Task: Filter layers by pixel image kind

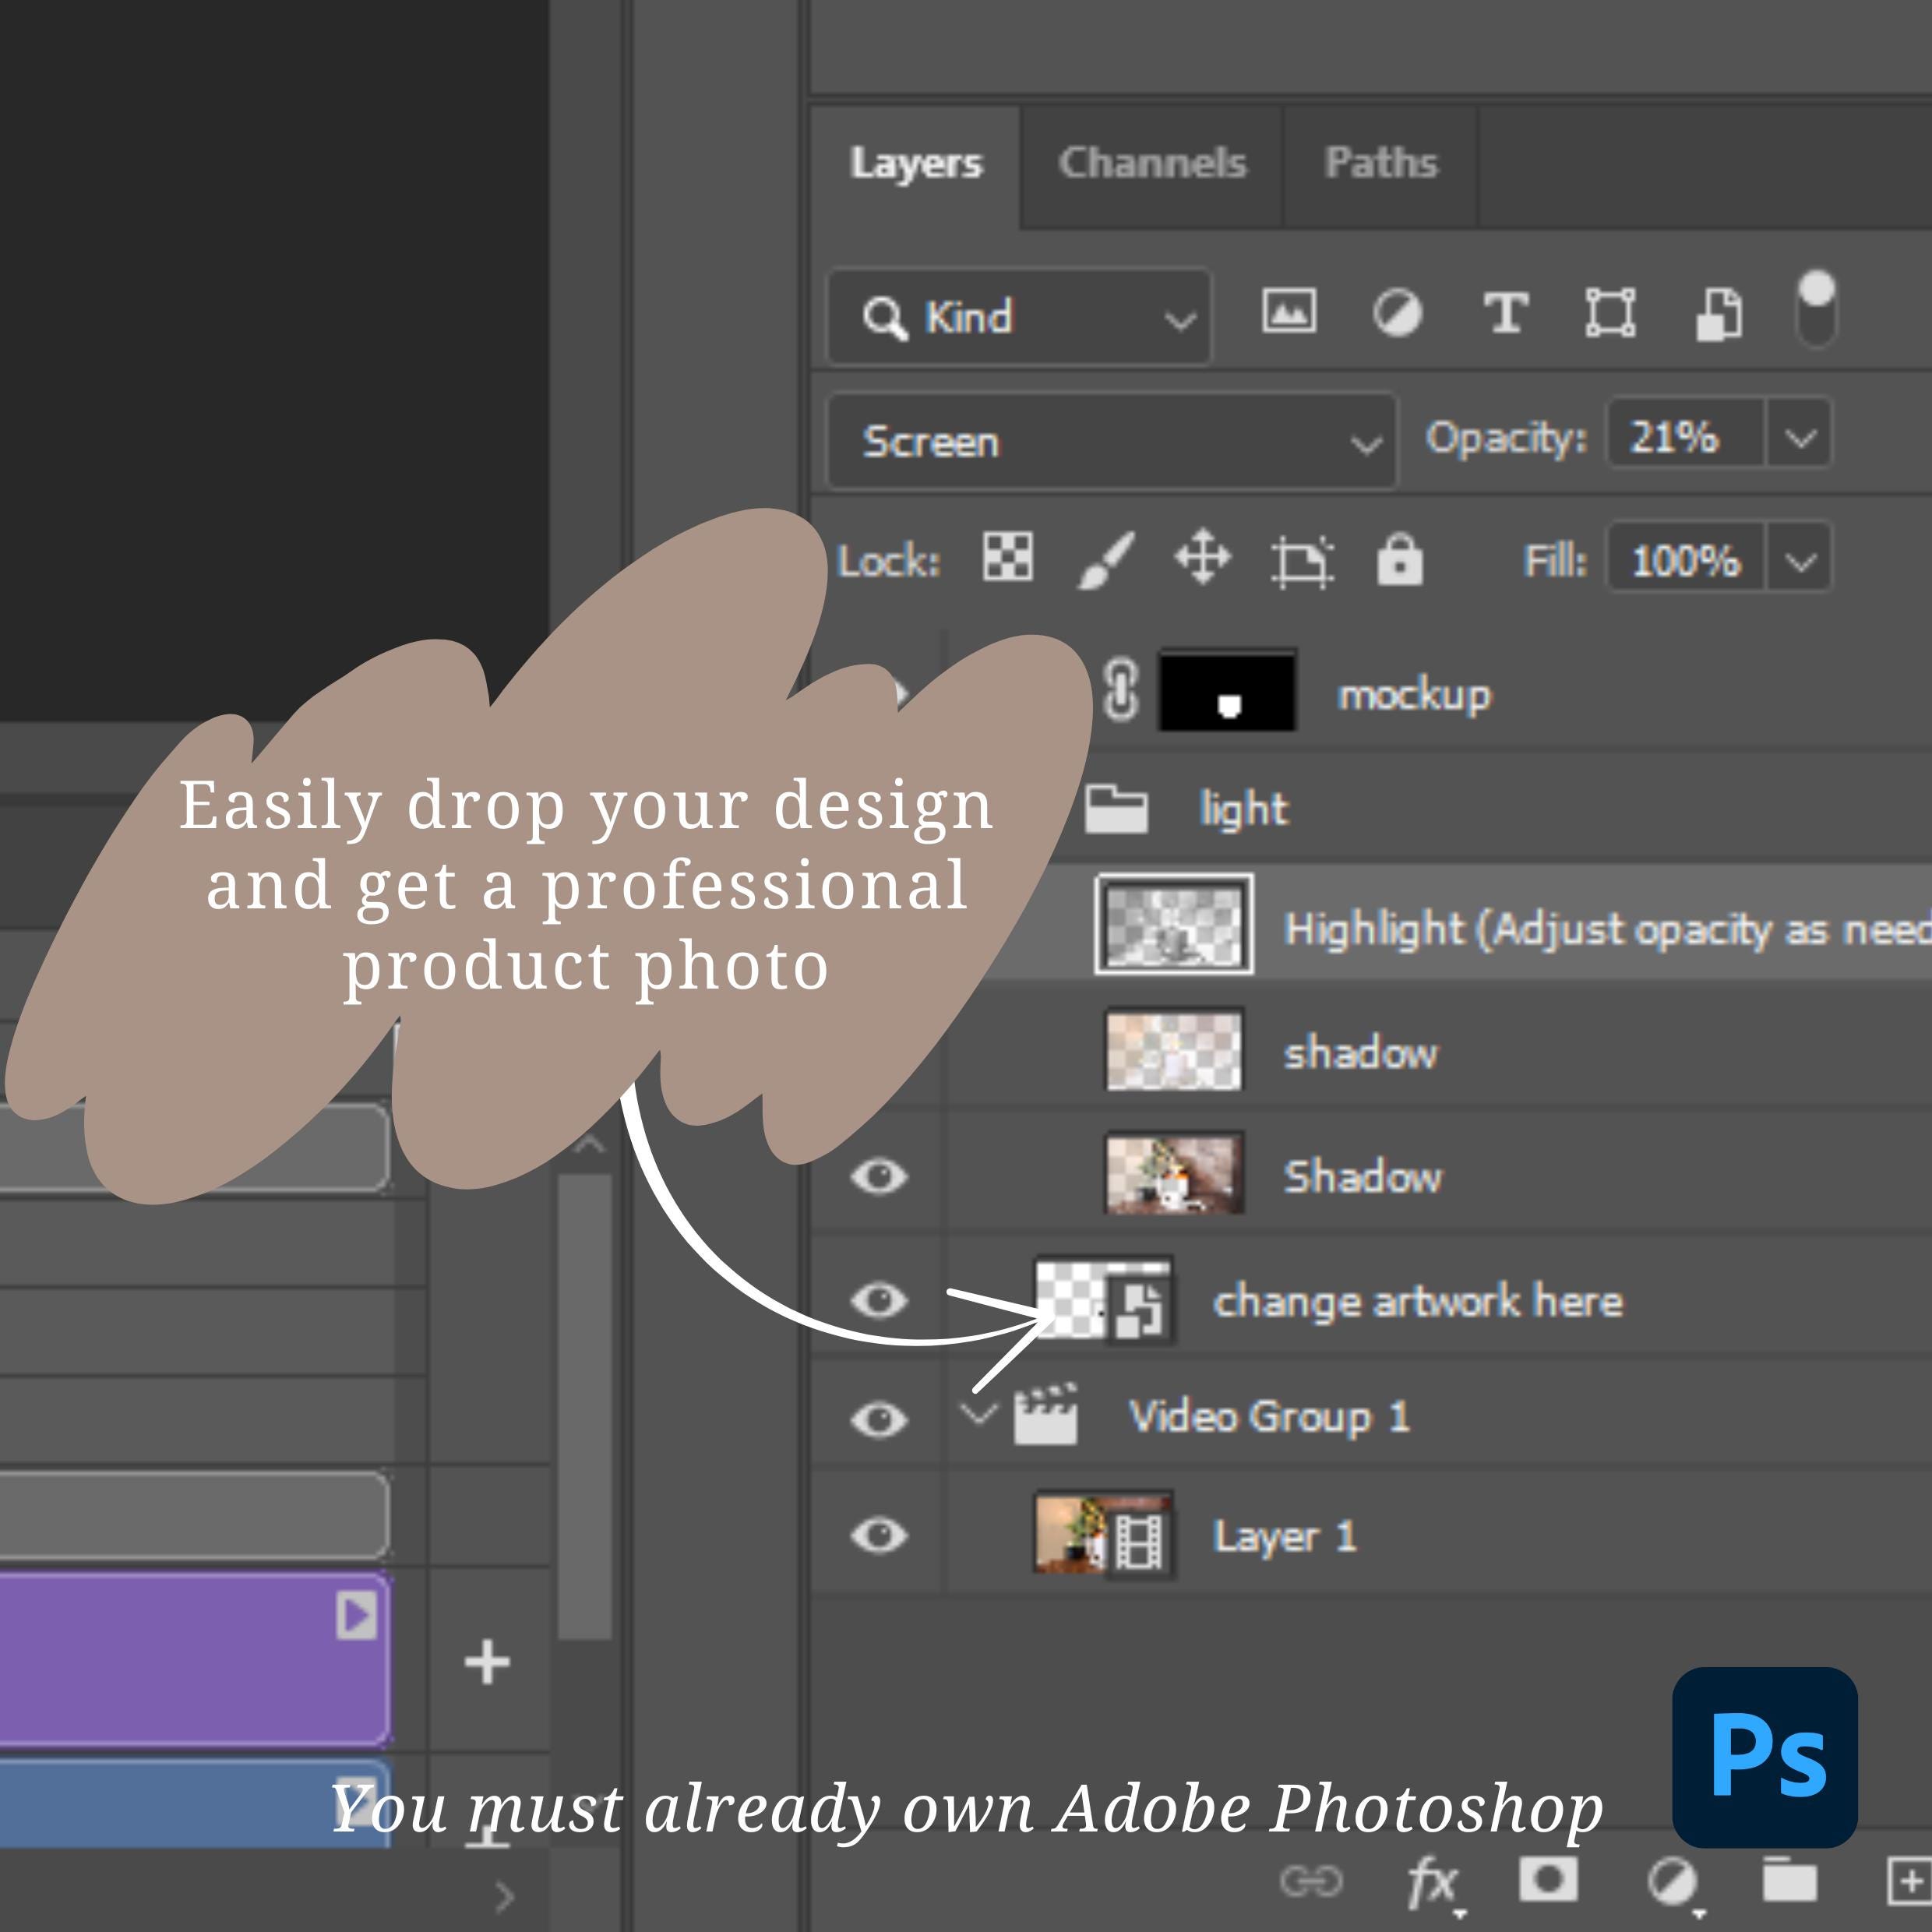Action: tap(1289, 312)
